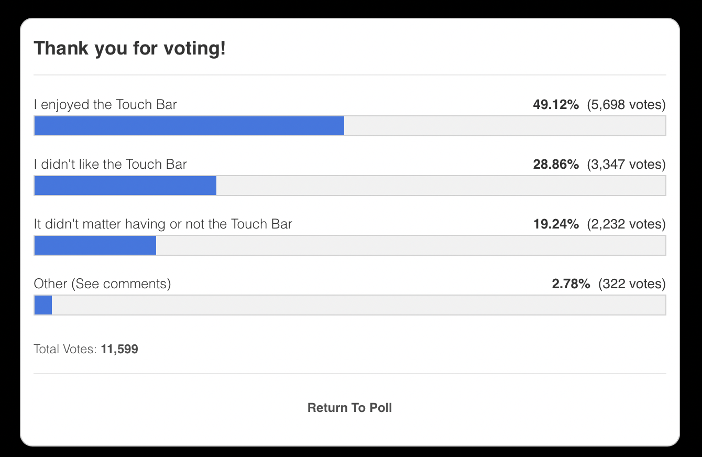702x457 pixels.
Task: Click the 2,232 votes count
Action: (x=626, y=224)
